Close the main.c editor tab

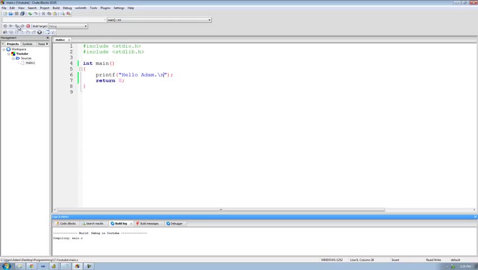coord(69,40)
